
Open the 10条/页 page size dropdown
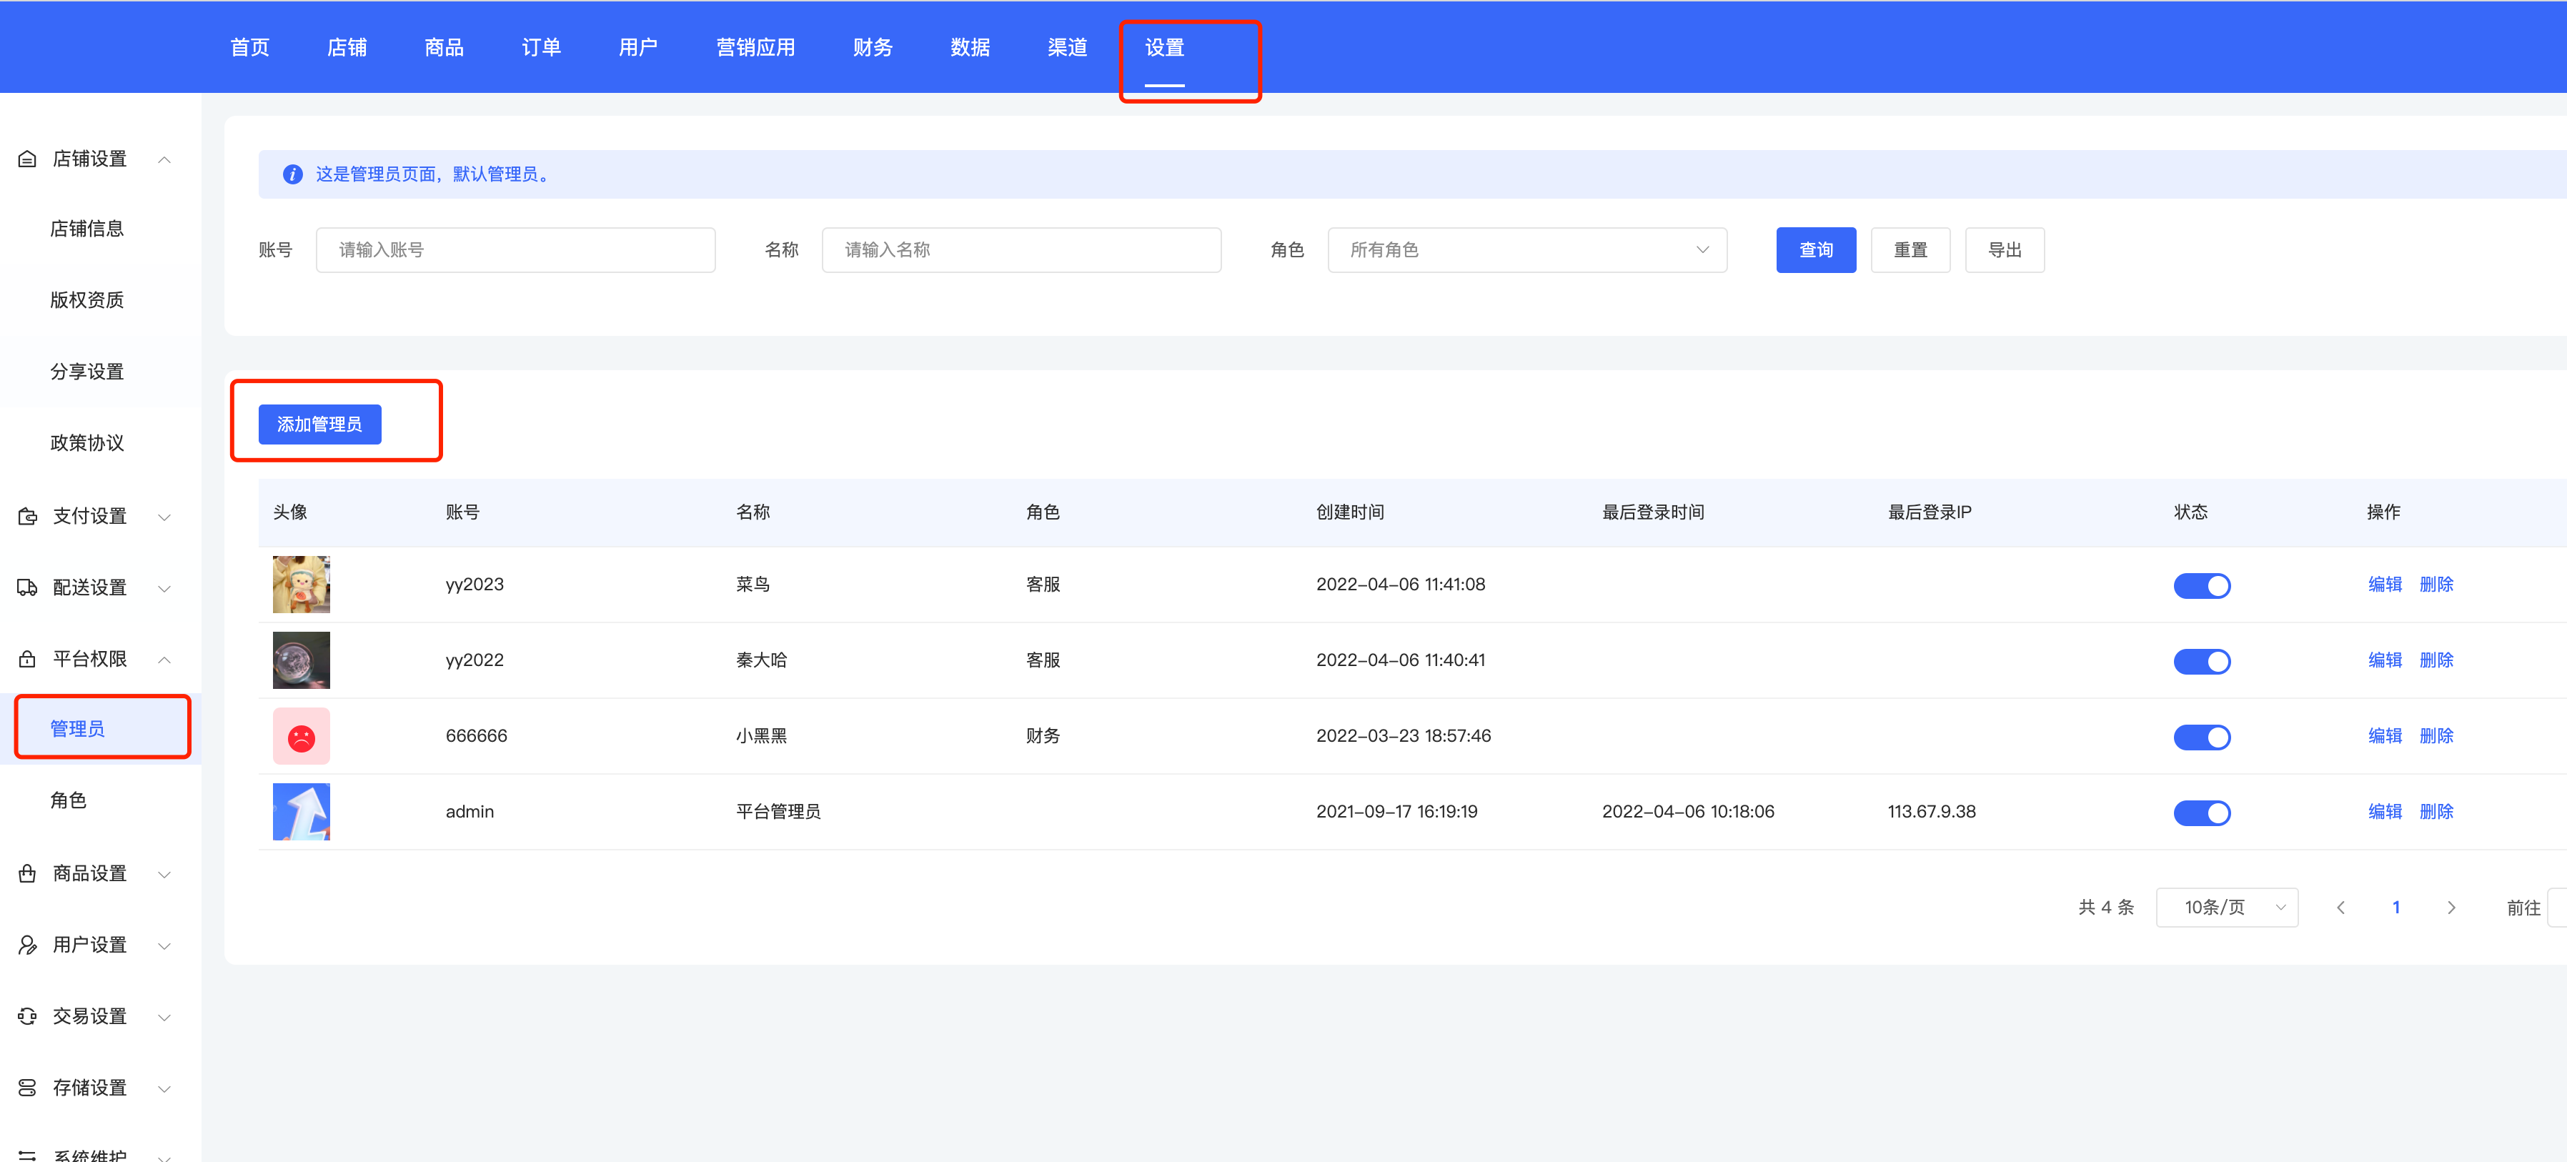pos(2226,907)
